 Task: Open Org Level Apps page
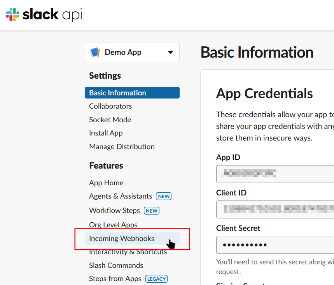click(x=113, y=225)
